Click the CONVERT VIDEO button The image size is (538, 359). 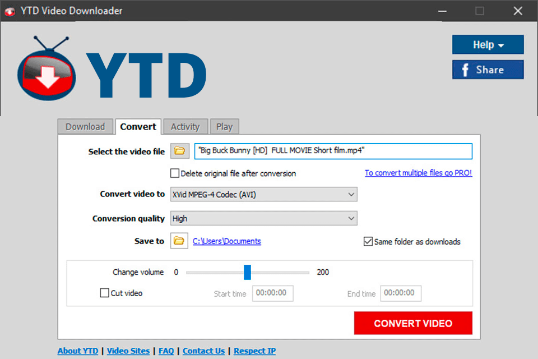pyautogui.click(x=413, y=323)
